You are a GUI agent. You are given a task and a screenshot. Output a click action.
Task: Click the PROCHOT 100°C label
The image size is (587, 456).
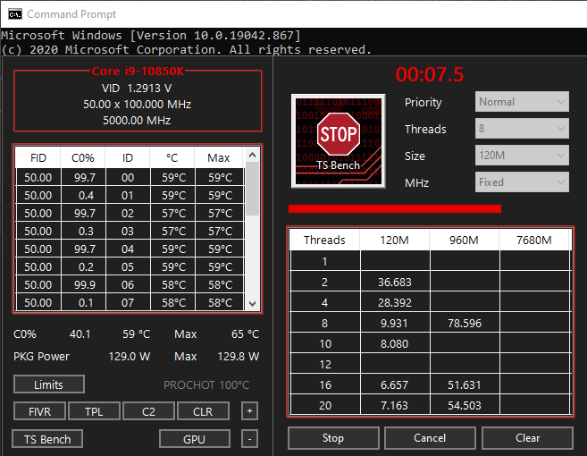click(206, 384)
